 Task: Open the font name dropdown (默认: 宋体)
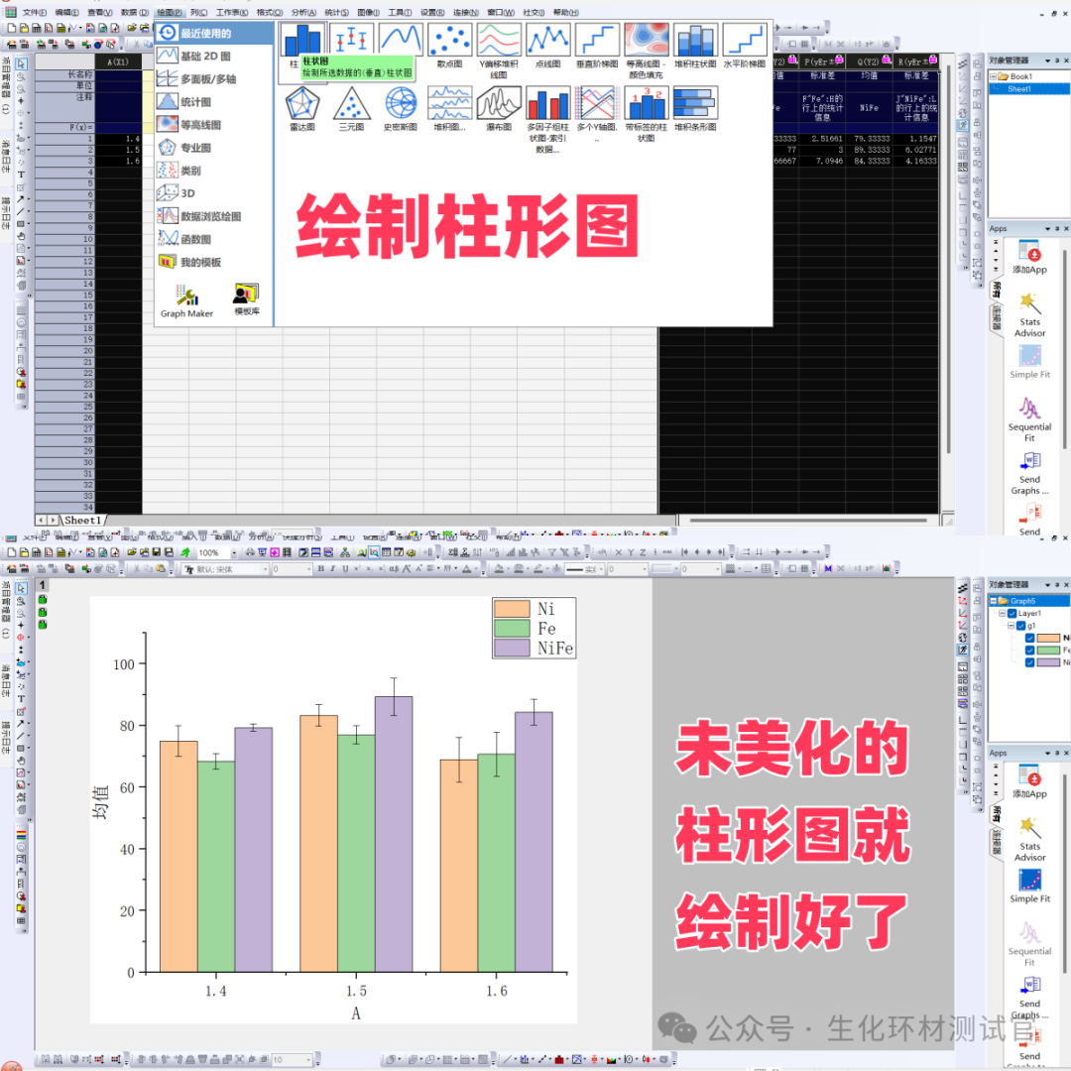tap(265, 569)
